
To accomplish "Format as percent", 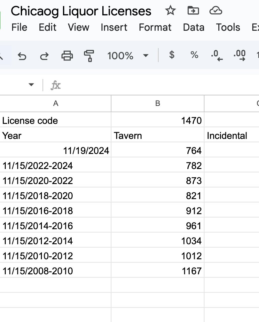I will point(194,55).
